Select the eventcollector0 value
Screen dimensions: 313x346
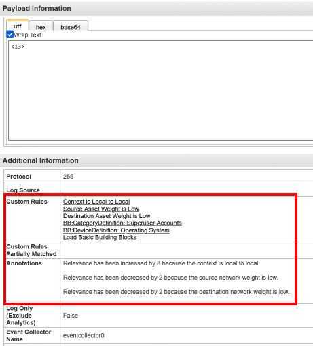tap(84, 335)
